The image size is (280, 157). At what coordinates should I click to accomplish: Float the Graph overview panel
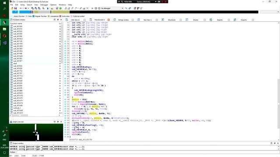55,122
